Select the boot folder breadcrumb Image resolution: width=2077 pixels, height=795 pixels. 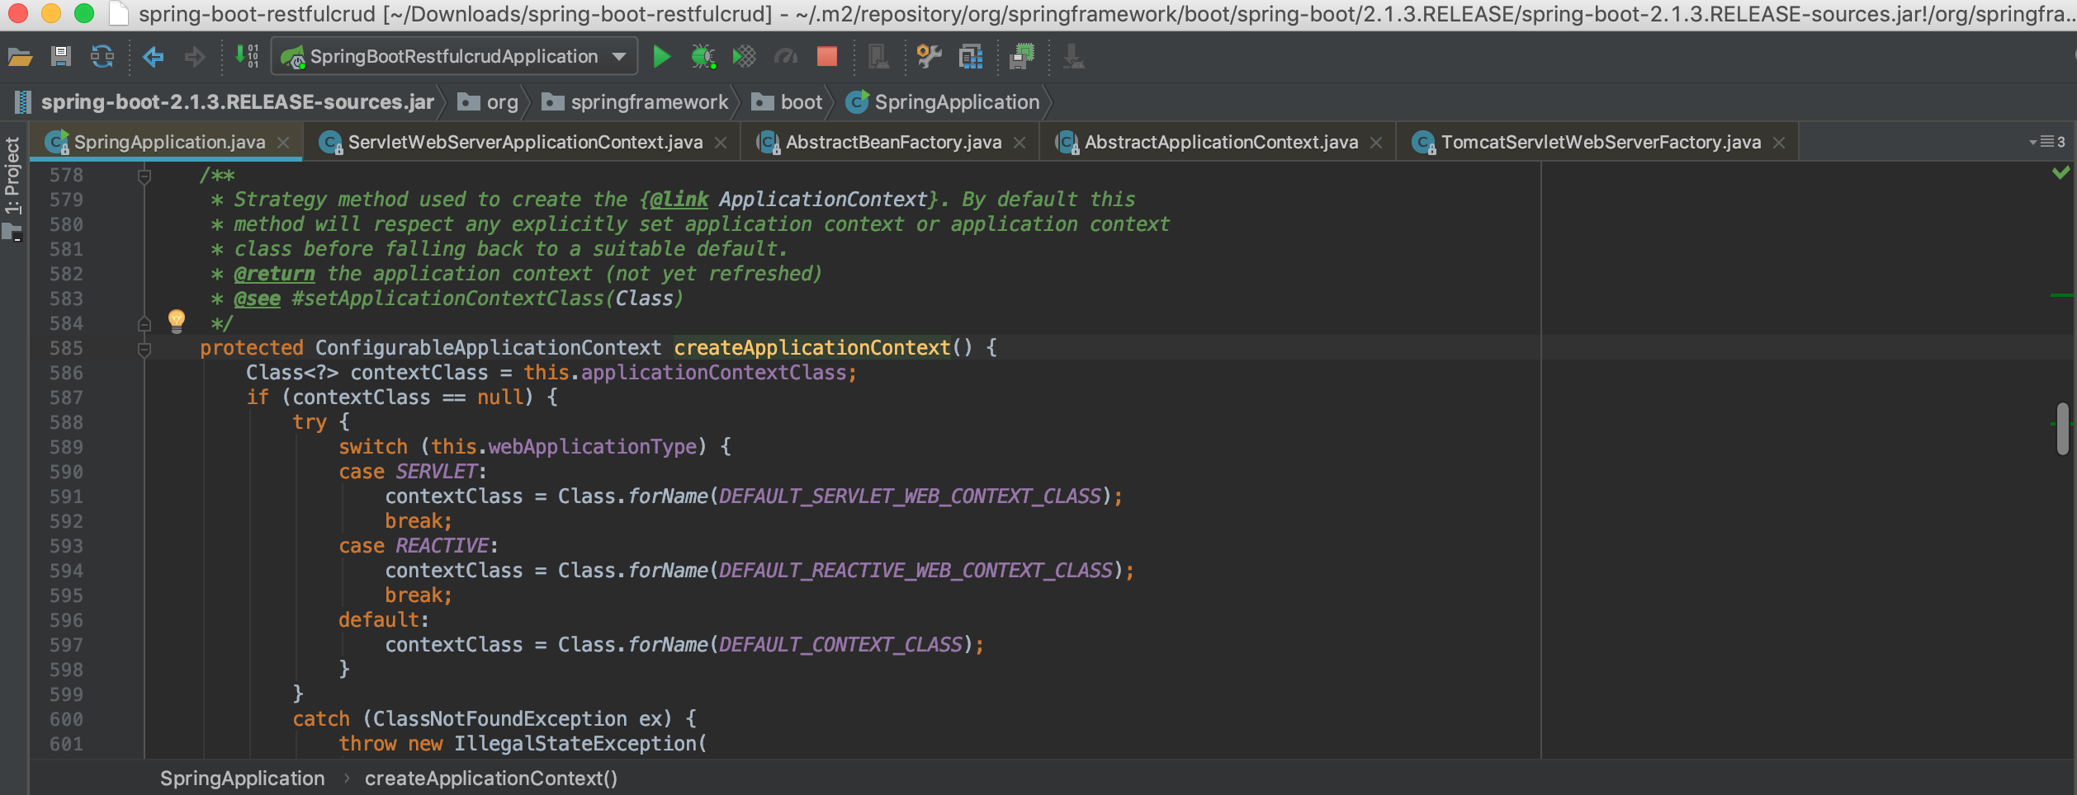coord(787,102)
